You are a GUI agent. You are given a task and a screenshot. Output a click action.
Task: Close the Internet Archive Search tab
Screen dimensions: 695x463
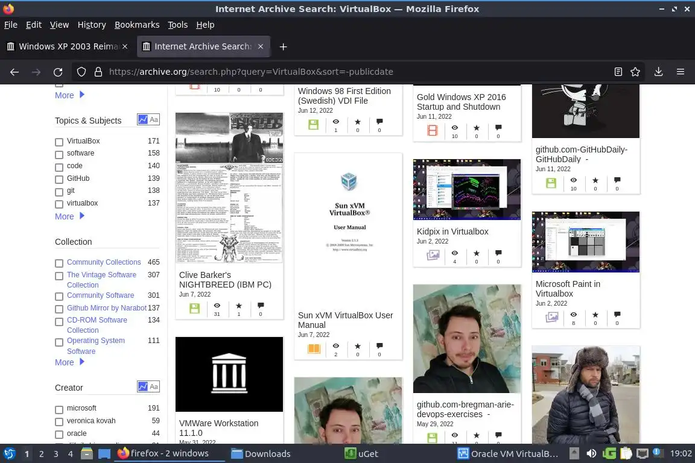[261, 46]
